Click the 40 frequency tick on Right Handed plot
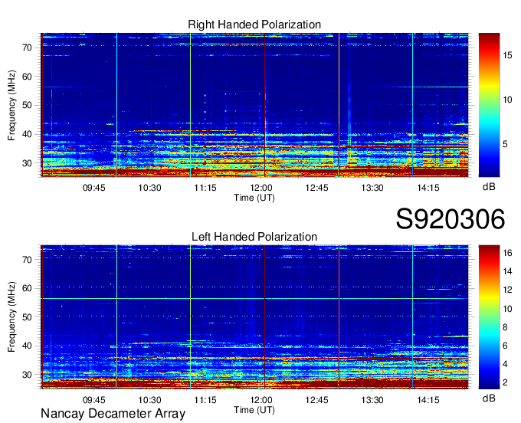Image resolution: width=521 pixels, height=423 pixels. click(x=28, y=135)
